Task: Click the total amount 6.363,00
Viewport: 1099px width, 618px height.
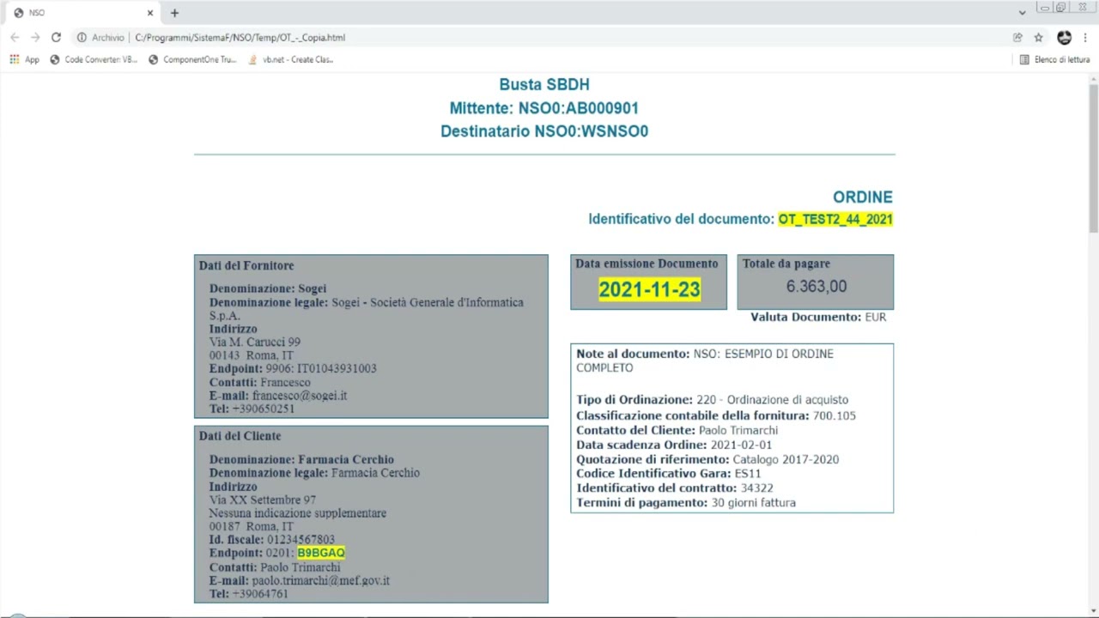Action: click(x=816, y=287)
